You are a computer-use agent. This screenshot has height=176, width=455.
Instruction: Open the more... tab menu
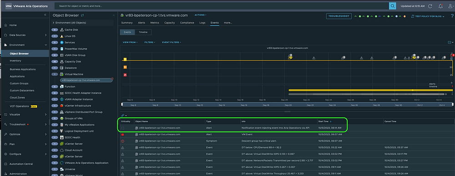[228, 23]
